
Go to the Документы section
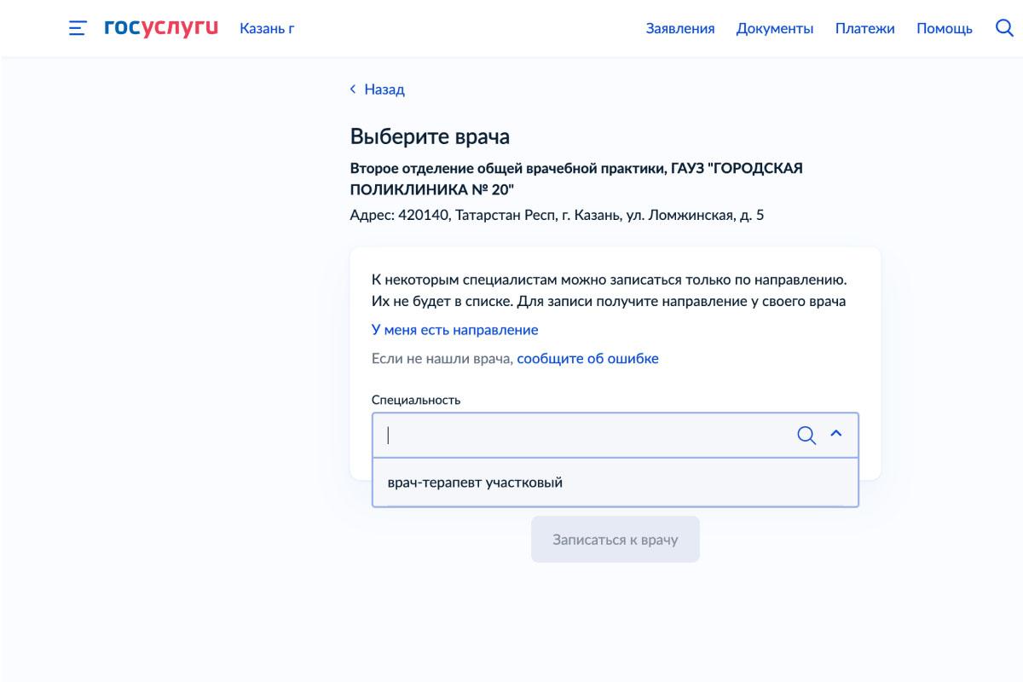pyautogui.click(x=774, y=29)
